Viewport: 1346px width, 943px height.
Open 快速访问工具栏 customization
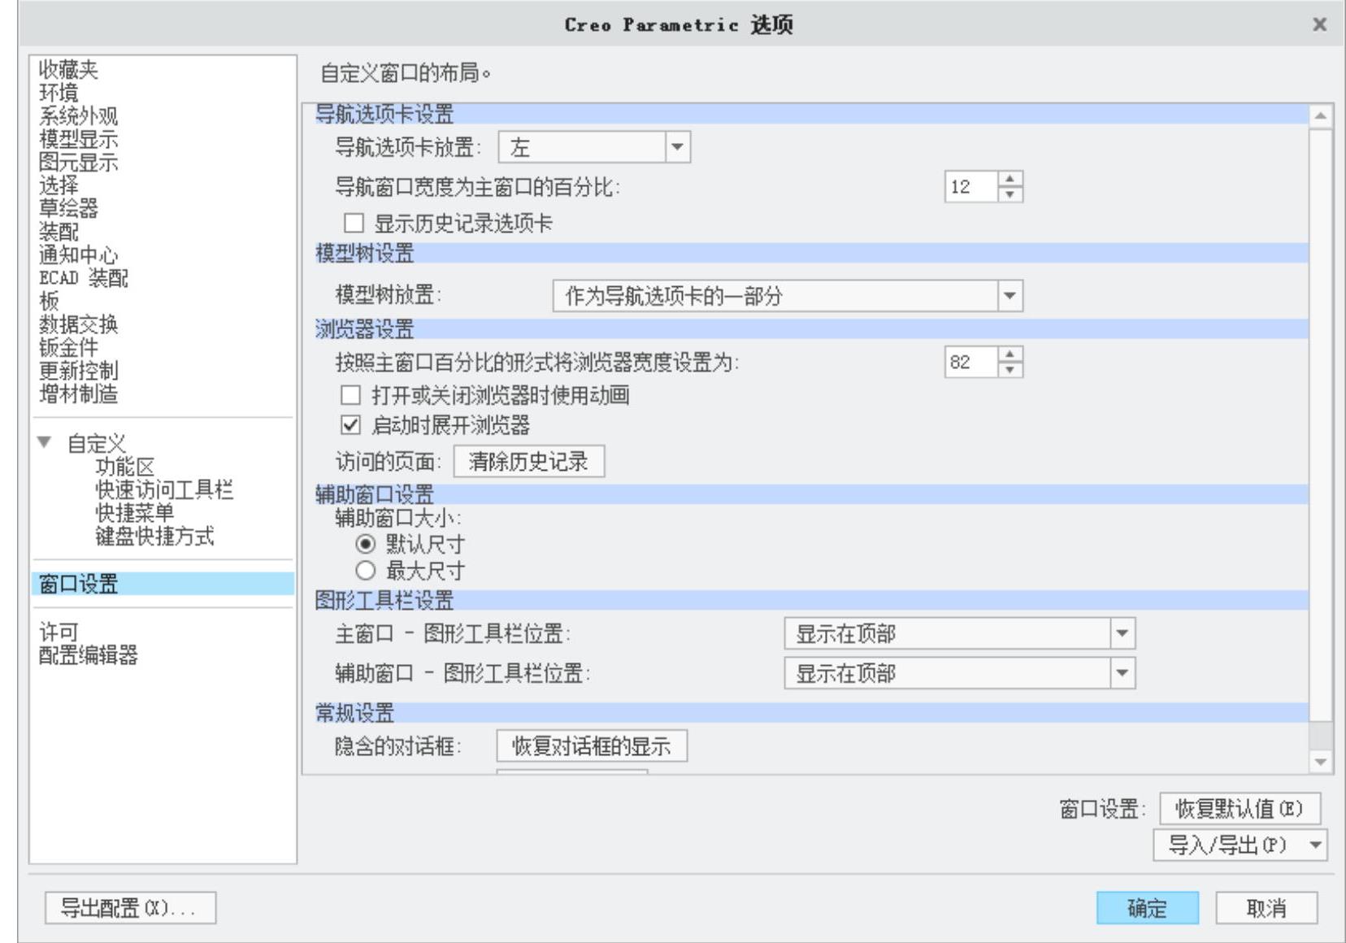pyautogui.click(x=164, y=490)
